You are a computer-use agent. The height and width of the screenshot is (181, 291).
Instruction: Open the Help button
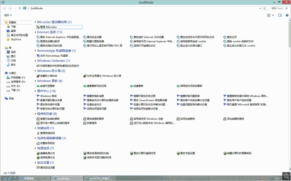click(x=287, y=15)
